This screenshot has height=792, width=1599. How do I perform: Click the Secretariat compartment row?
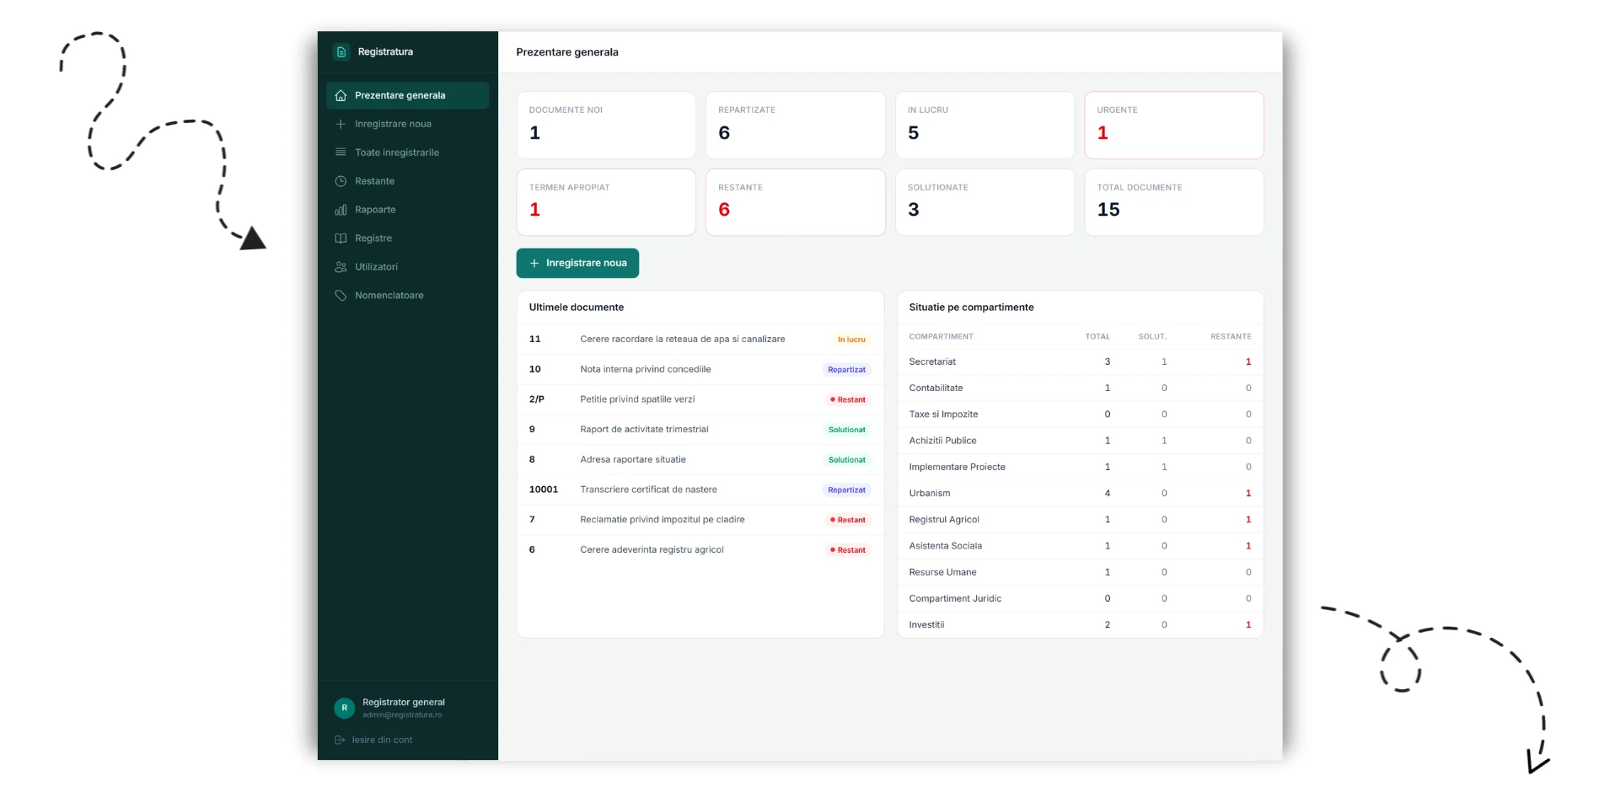click(1080, 362)
